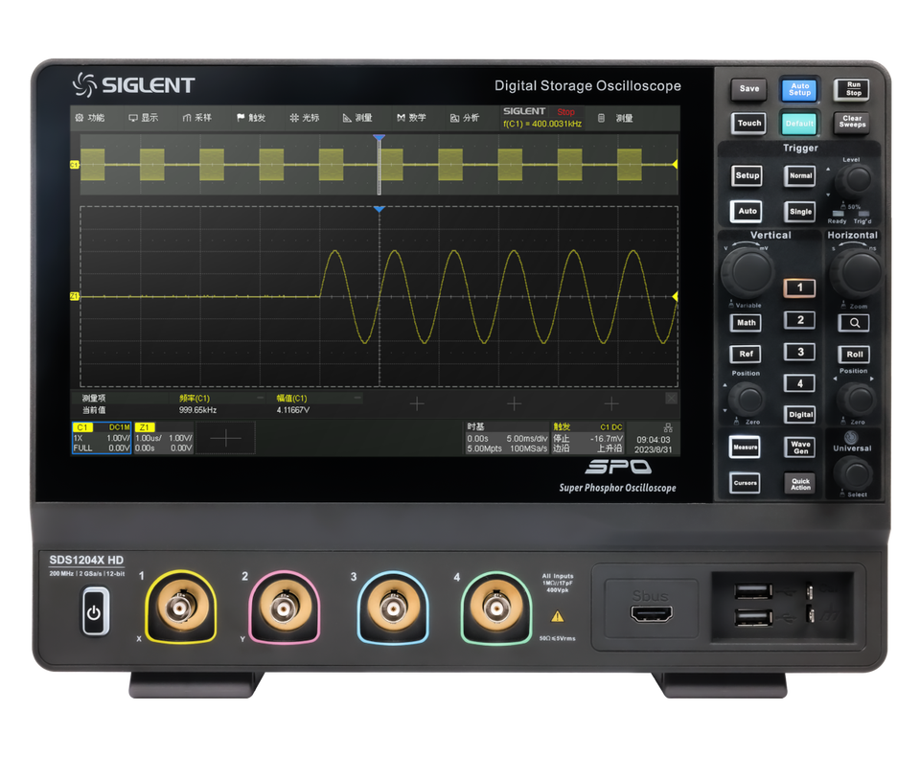Viewport: 920px width, 757px height.
Task: Push the Horizontal timebase knob
Action: coord(857,272)
